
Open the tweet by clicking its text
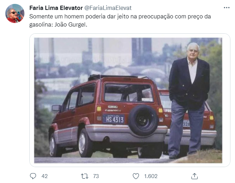(x=120, y=21)
